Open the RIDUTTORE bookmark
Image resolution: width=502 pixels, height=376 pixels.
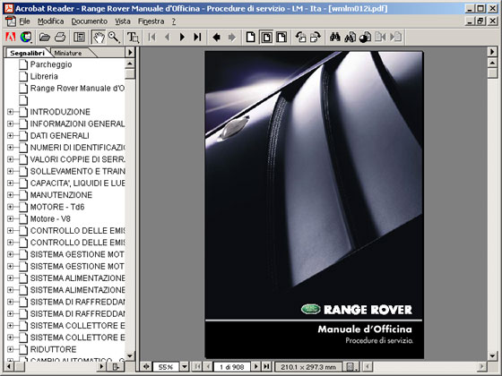tap(53, 349)
